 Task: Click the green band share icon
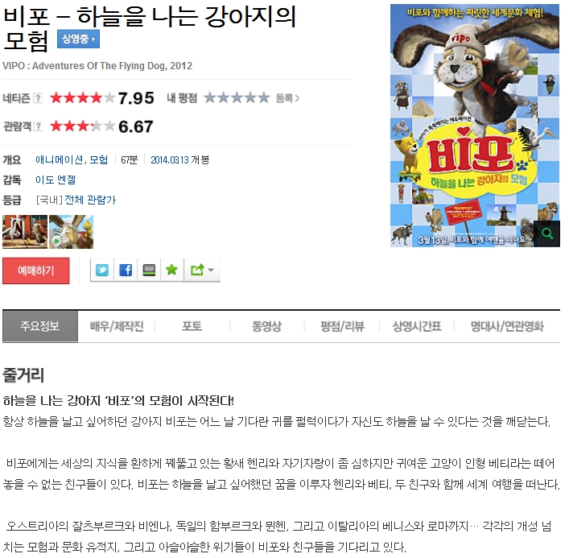click(x=149, y=270)
